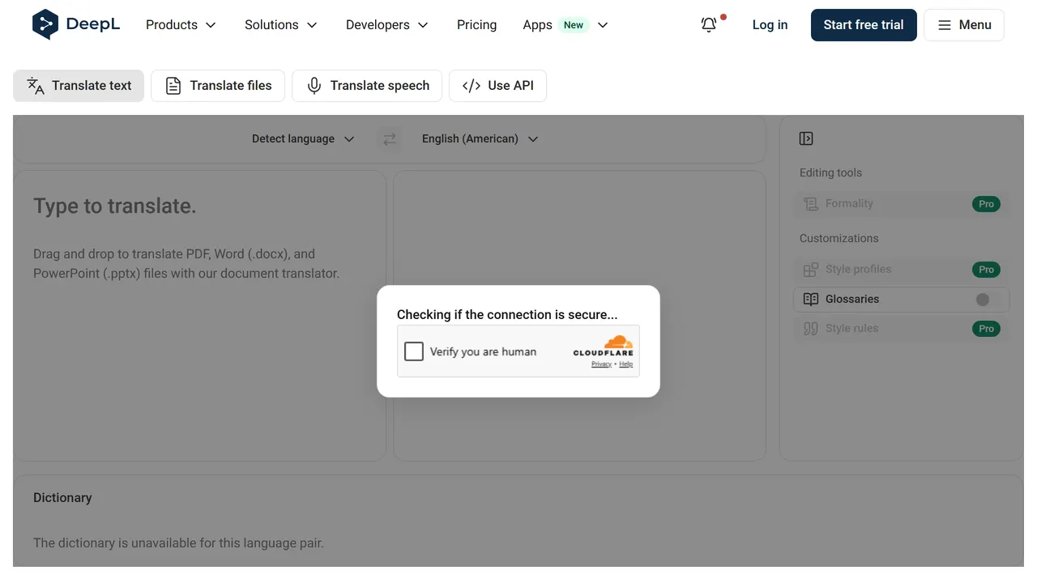Swap source and target languages
Image resolution: width=1037 pixels, height=583 pixels.
click(x=390, y=139)
